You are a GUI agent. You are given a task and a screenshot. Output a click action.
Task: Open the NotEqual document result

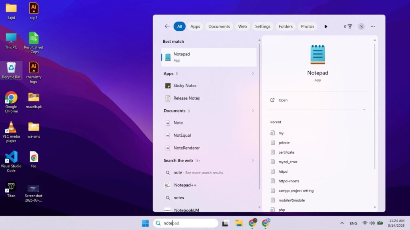pos(209,135)
